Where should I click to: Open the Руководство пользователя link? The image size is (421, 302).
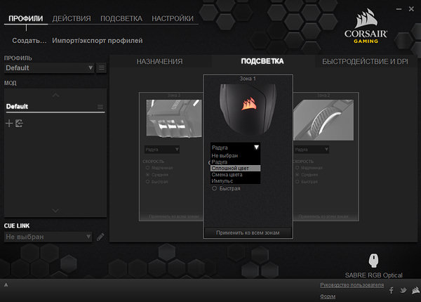(352, 285)
